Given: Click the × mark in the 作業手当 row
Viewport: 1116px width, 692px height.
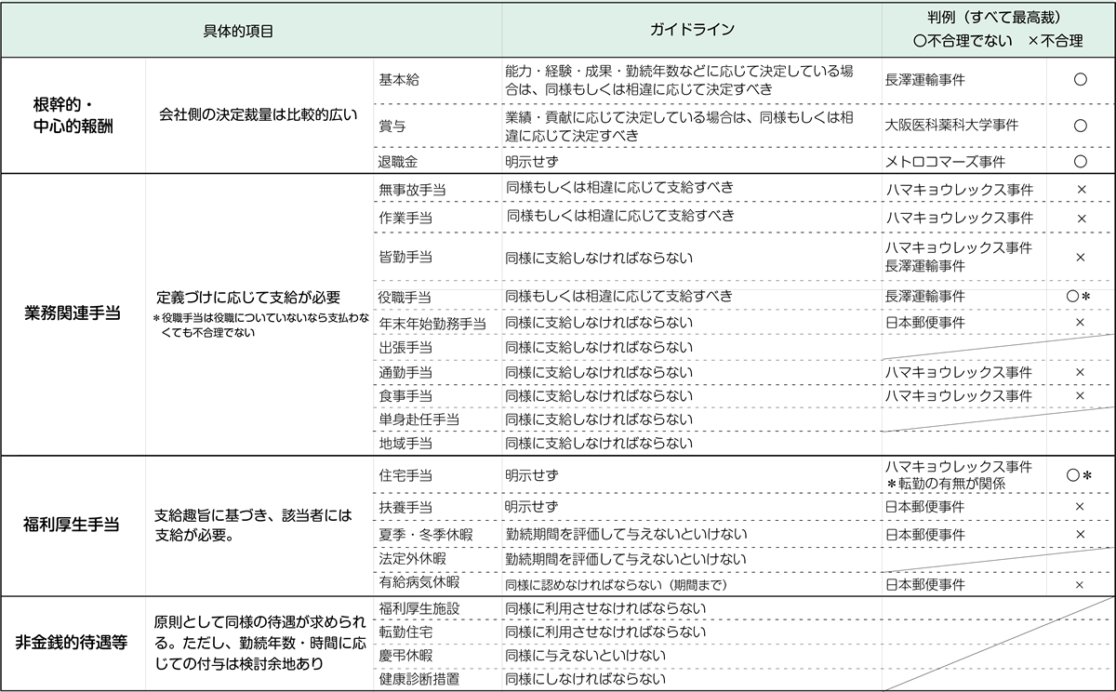Looking at the screenshot, I should 1081,218.
